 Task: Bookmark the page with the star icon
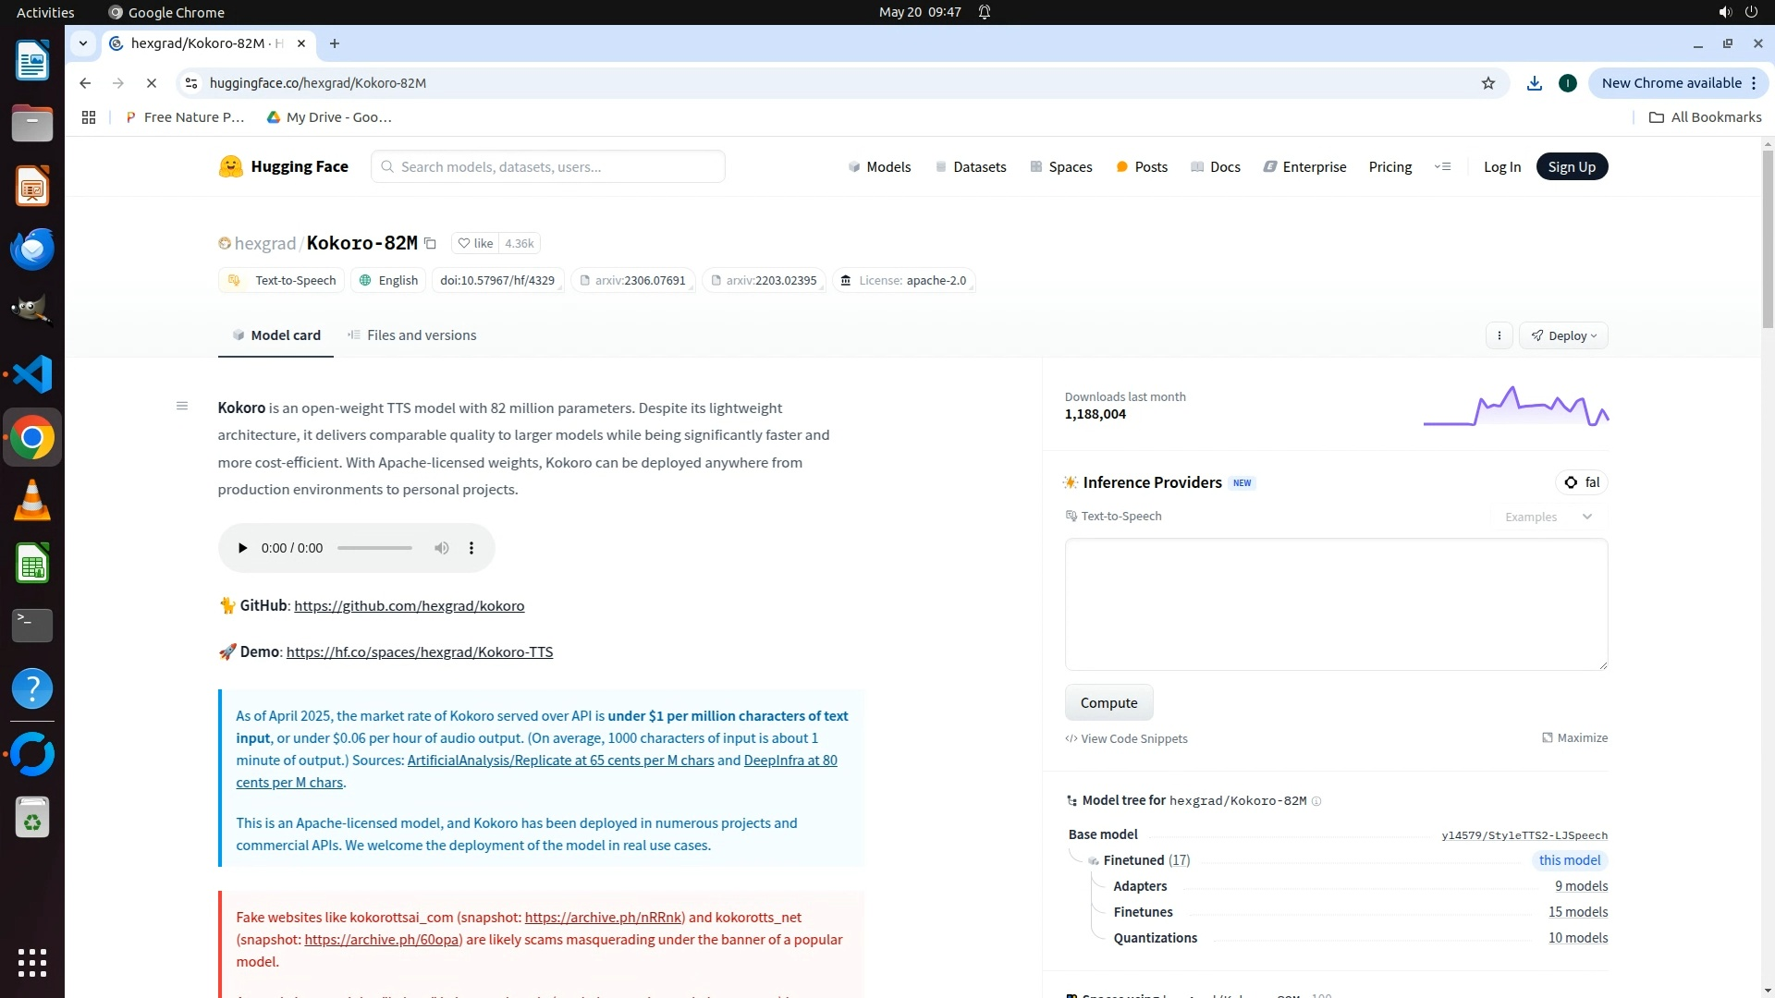point(1488,83)
